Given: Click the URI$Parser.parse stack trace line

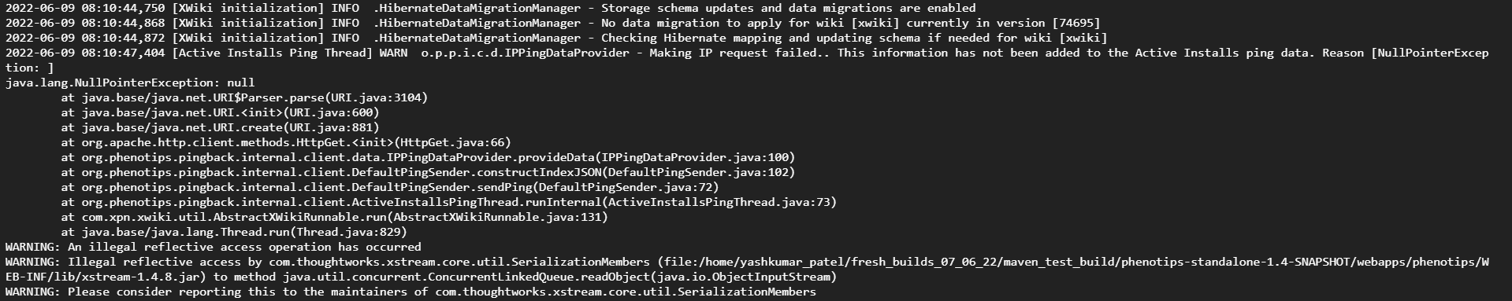Looking at the screenshot, I should [x=244, y=97].
